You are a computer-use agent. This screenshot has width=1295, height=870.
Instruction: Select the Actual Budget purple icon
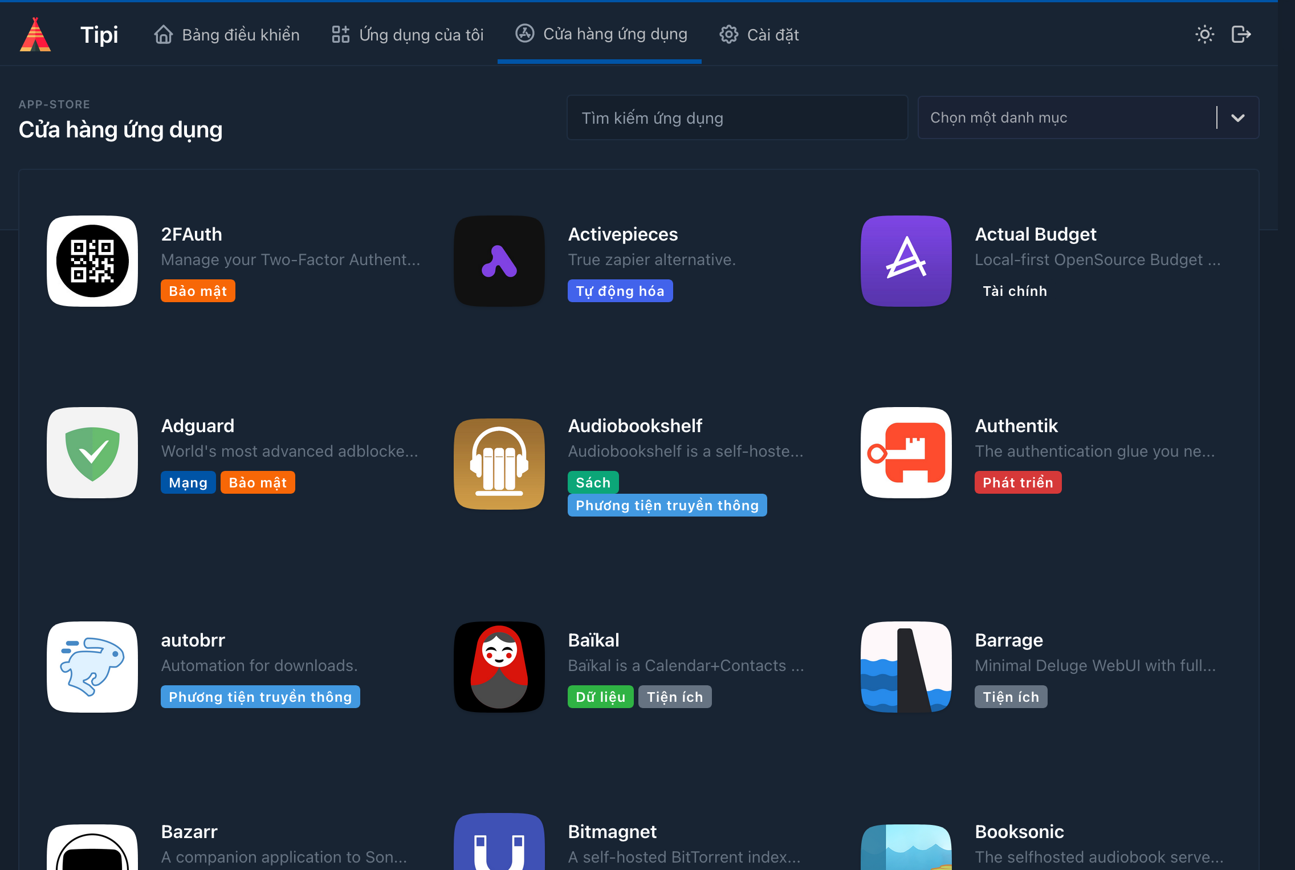906,261
